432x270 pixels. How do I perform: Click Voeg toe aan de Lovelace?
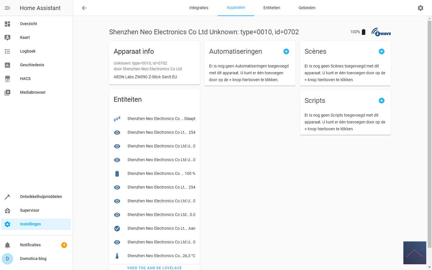click(155, 268)
